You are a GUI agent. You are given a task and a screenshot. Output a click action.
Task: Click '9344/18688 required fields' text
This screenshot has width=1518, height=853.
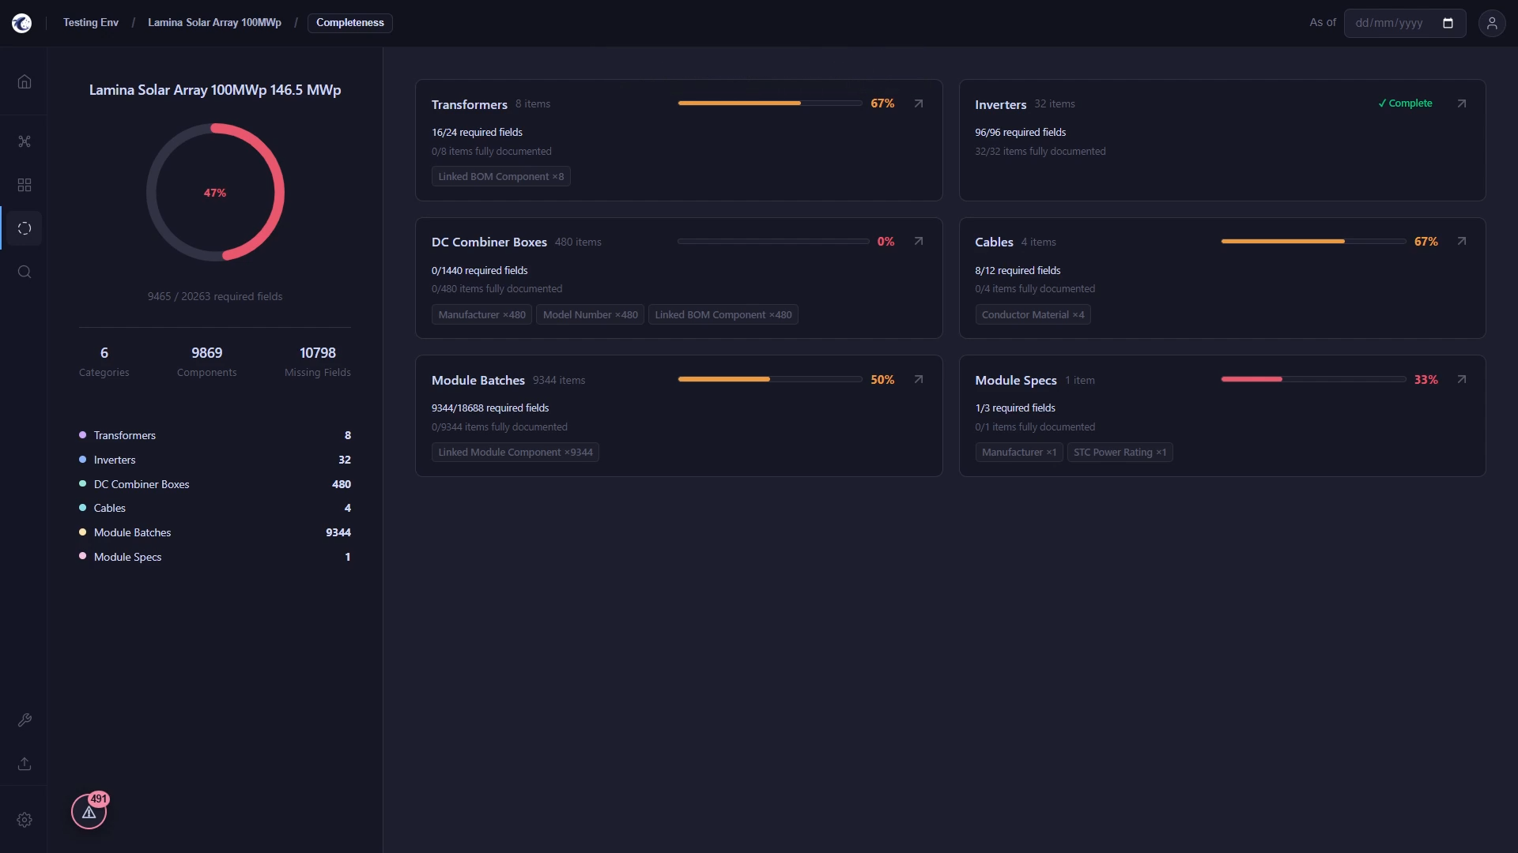pyautogui.click(x=490, y=408)
